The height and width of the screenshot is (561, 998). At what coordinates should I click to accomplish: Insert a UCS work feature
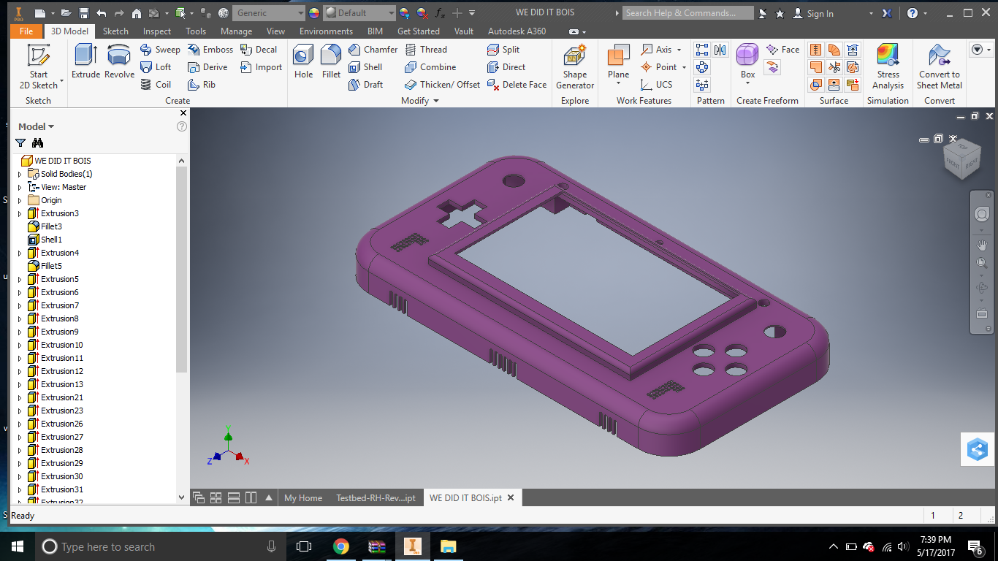point(656,85)
